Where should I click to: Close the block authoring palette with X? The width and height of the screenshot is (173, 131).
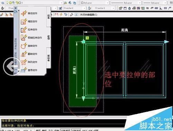pos(16,8)
